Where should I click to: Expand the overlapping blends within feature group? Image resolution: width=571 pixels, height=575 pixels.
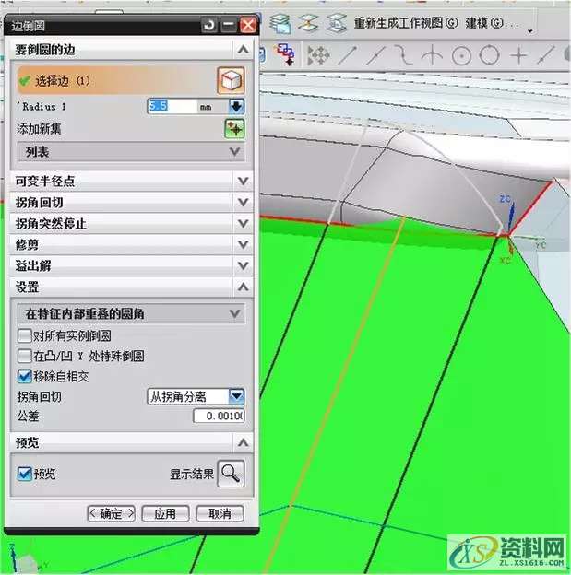(131, 313)
